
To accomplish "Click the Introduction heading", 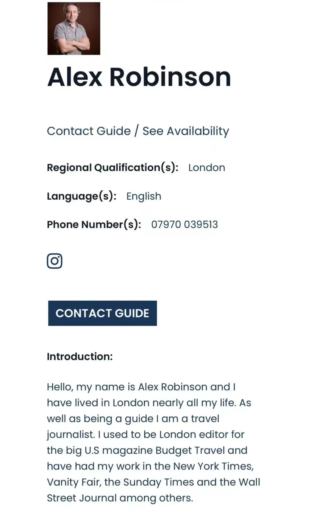I will click(x=80, y=357).
